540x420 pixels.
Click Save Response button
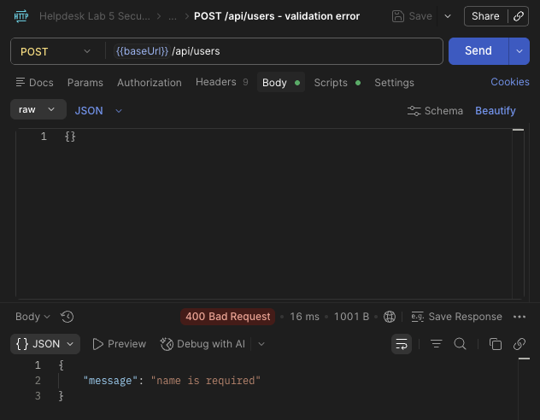click(456, 317)
